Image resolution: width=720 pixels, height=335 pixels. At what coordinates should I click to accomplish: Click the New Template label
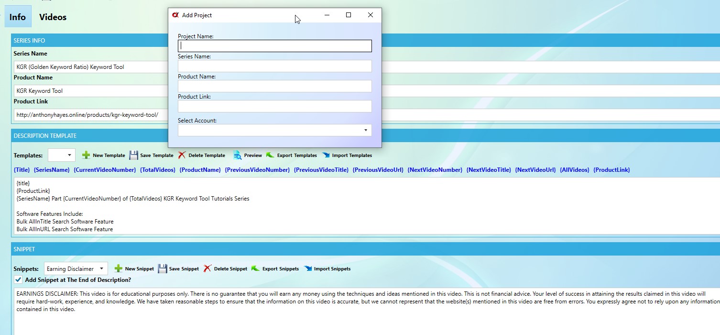click(x=109, y=156)
